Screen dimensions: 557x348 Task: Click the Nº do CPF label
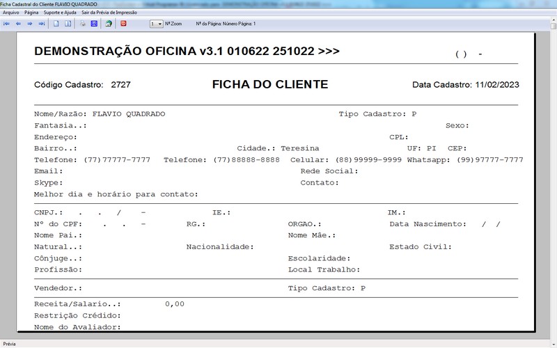pyautogui.click(x=58, y=224)
